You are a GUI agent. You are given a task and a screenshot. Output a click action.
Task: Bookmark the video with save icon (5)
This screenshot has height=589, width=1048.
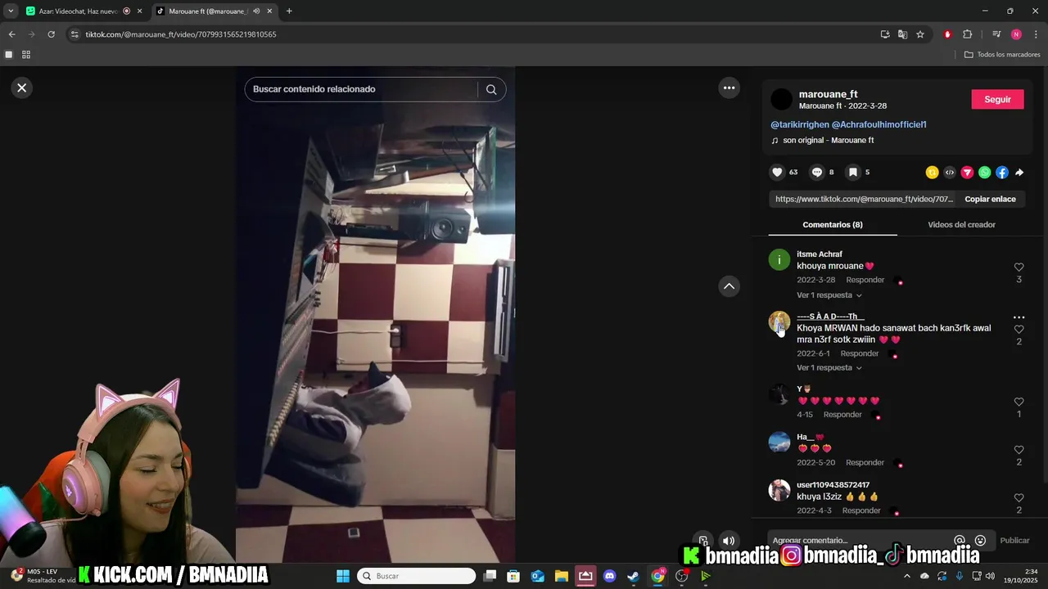pyautogui.click(x=852, y=172)
